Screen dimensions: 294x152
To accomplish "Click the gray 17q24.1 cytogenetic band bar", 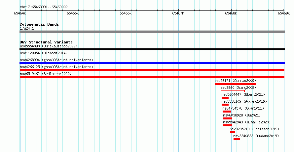I will [x=152, y=32].
